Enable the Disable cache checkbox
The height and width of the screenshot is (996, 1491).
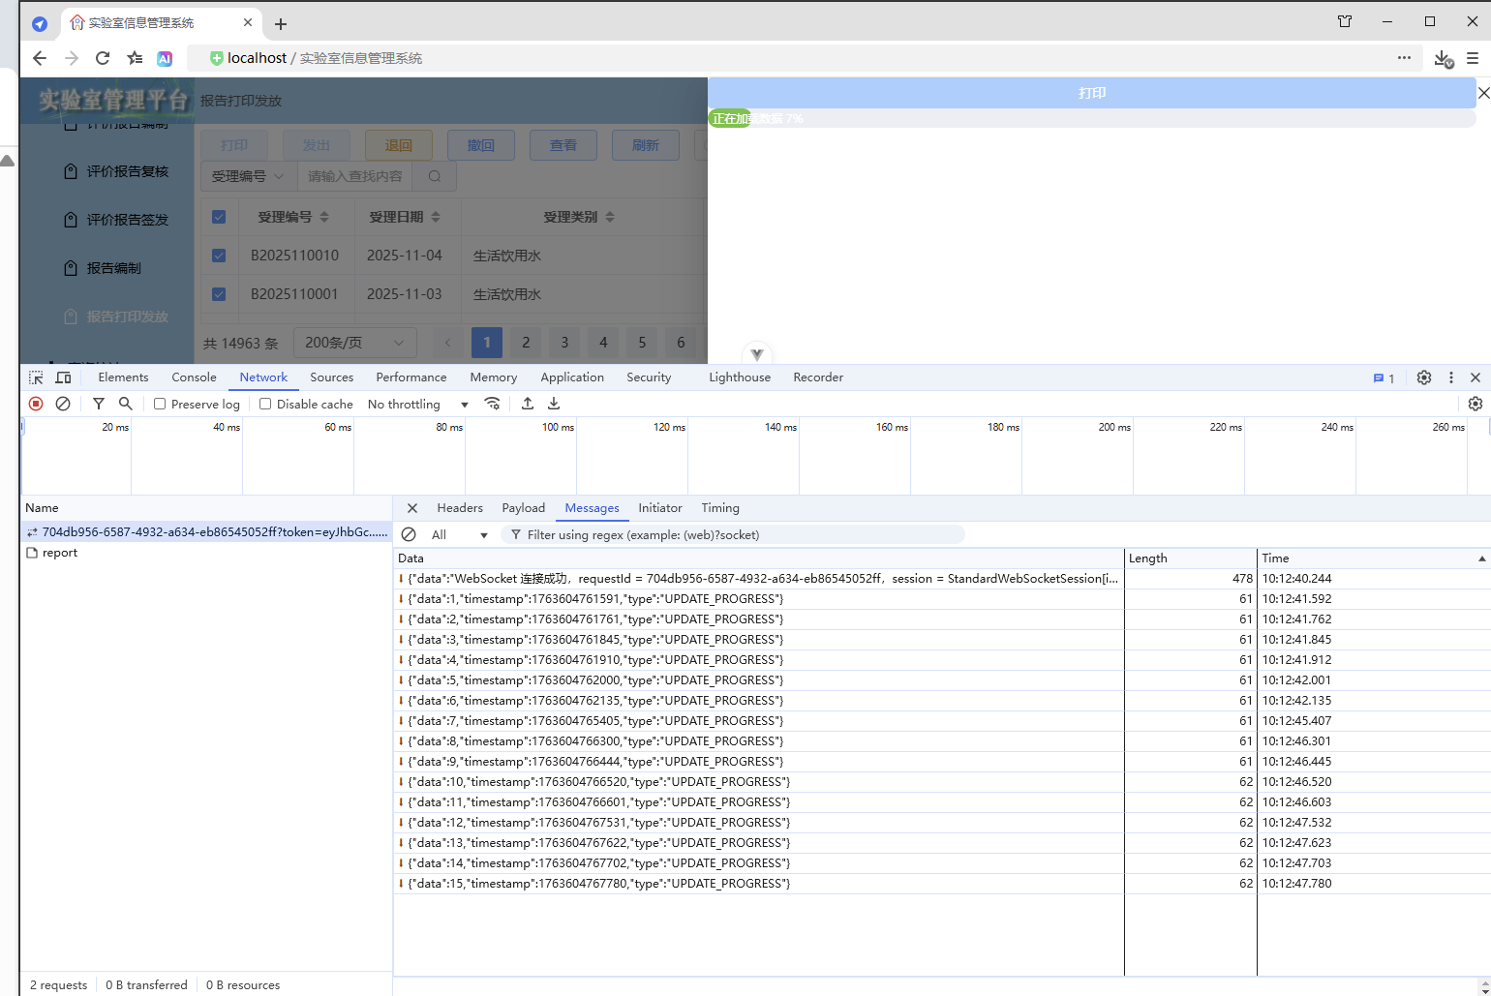265,404
